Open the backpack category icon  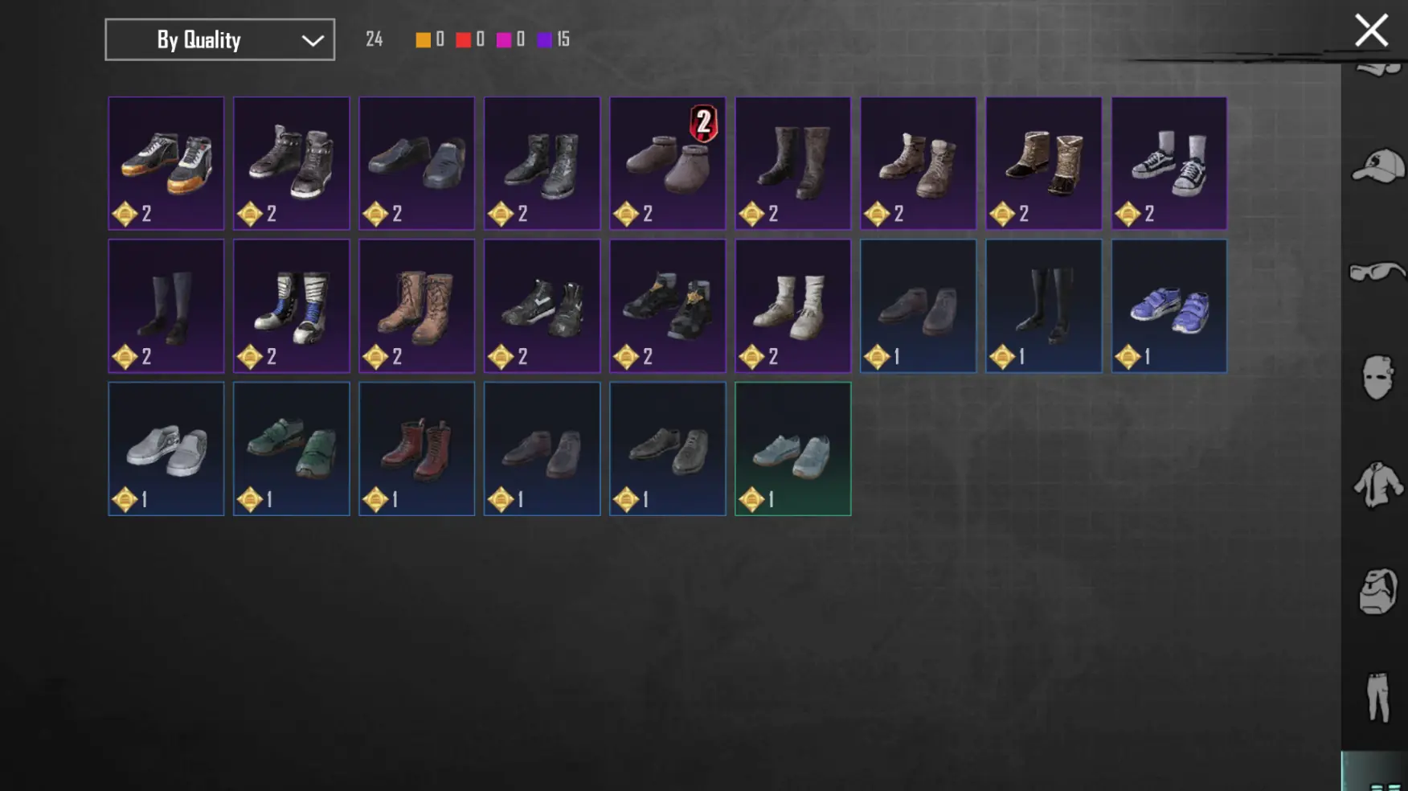click(x=1377, y=591)
